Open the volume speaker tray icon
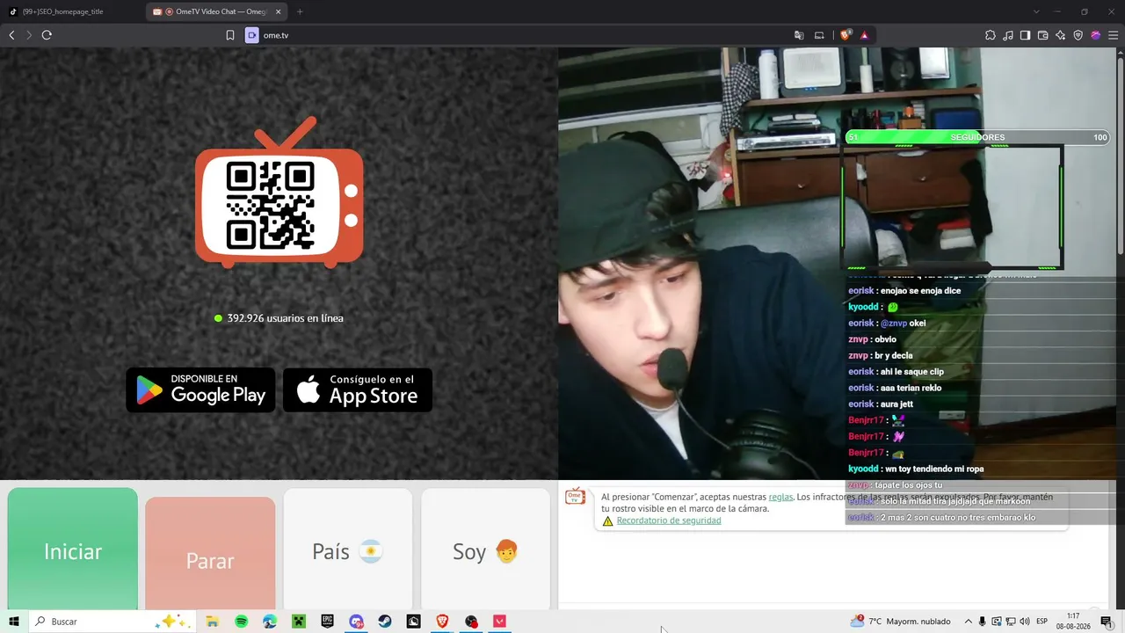Screen dimensions: 1125x633 point(1025,622)
